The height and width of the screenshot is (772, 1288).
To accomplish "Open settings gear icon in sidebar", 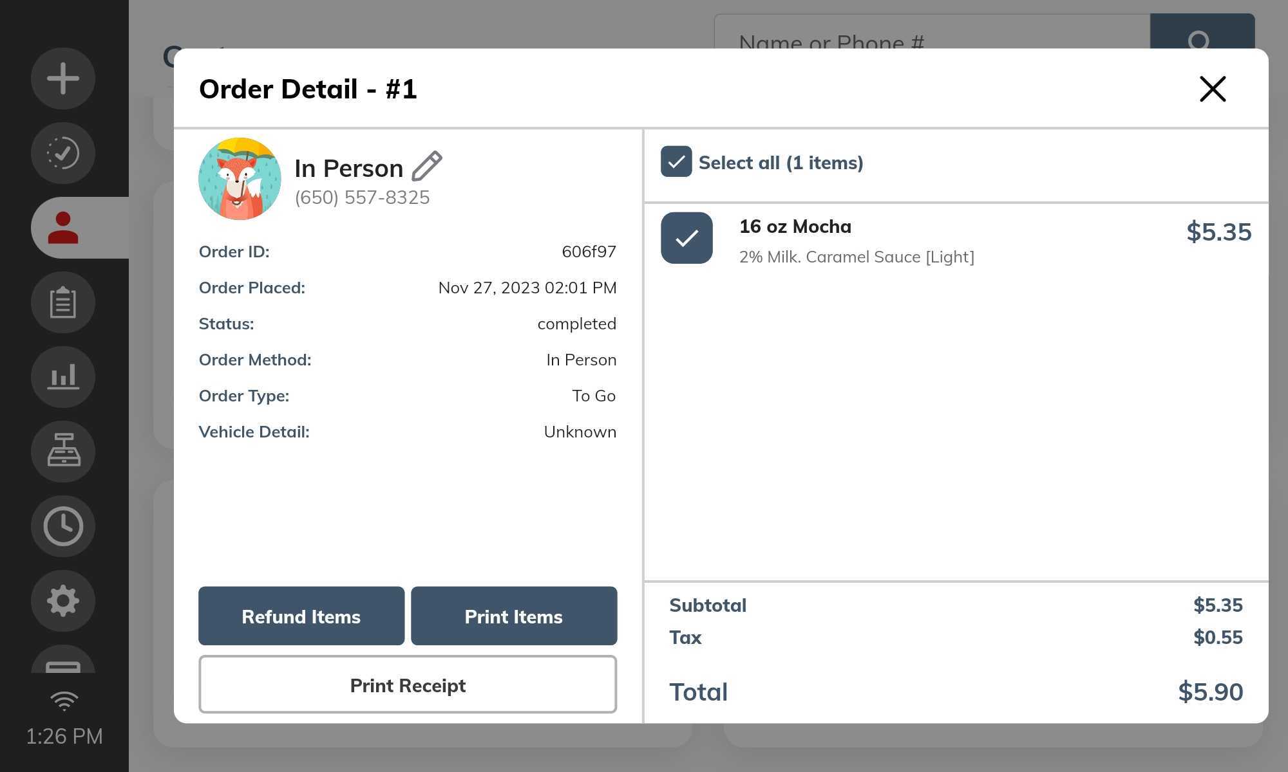I will point(63,601).
